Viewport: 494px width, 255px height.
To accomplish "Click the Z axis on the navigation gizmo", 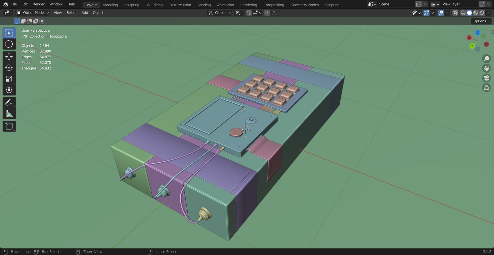I will [478, 33].
